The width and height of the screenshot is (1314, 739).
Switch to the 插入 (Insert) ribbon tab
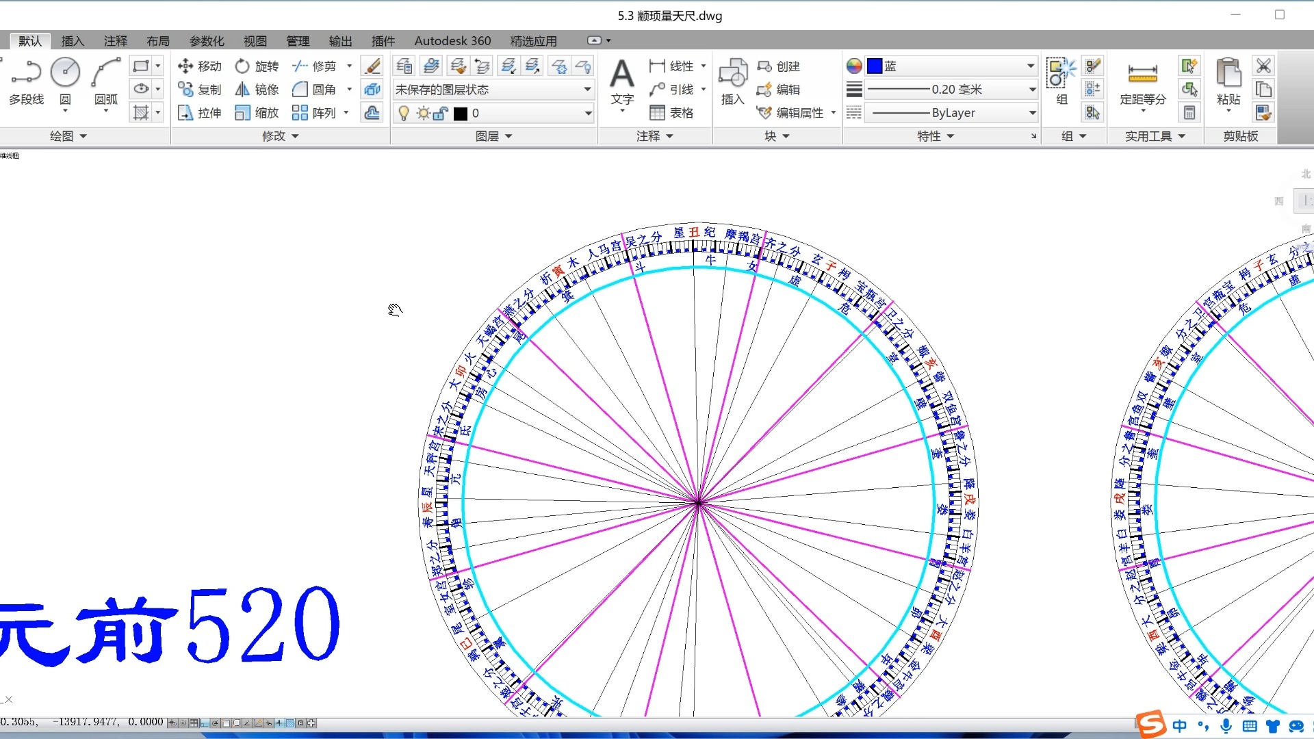pos(73,41)
